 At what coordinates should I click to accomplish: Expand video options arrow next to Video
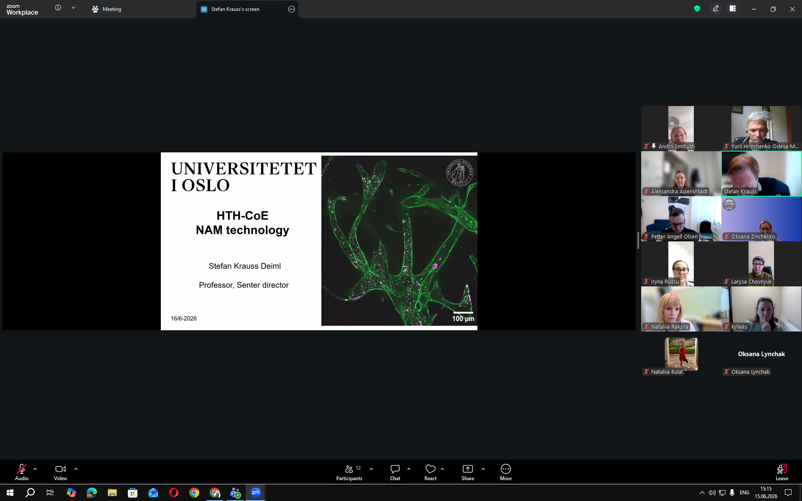click(76, 469)
